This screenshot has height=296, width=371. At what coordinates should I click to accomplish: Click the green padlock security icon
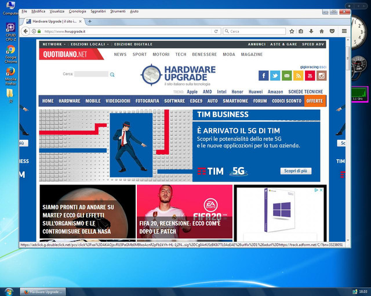[39, 31]
